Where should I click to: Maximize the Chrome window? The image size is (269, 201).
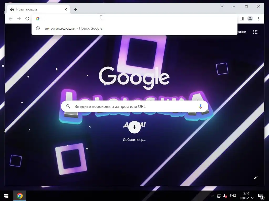(x=246, y=7)
